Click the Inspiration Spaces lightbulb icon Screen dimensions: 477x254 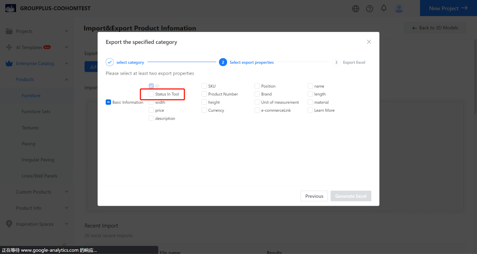click(9, 224)
